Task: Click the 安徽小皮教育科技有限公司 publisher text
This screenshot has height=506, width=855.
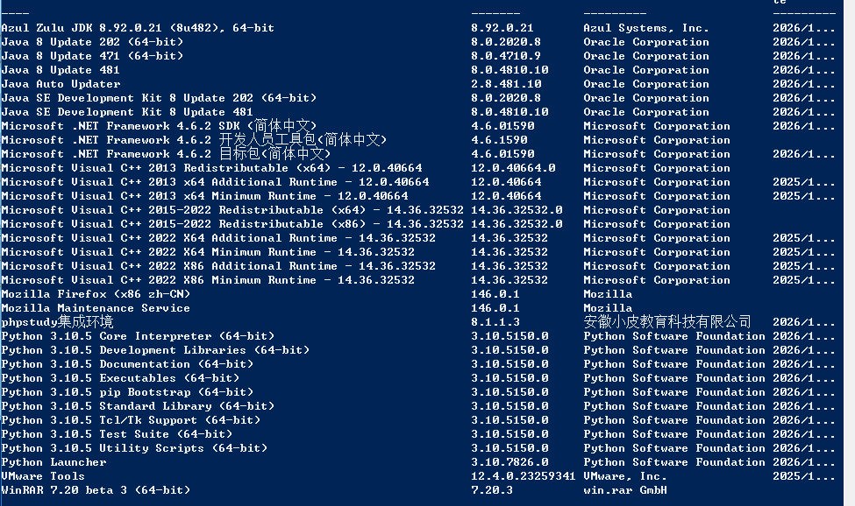Action: point(666,322)
